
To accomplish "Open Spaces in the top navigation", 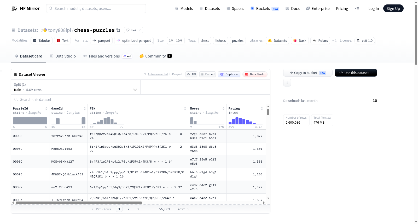I will tap(235, 9).
